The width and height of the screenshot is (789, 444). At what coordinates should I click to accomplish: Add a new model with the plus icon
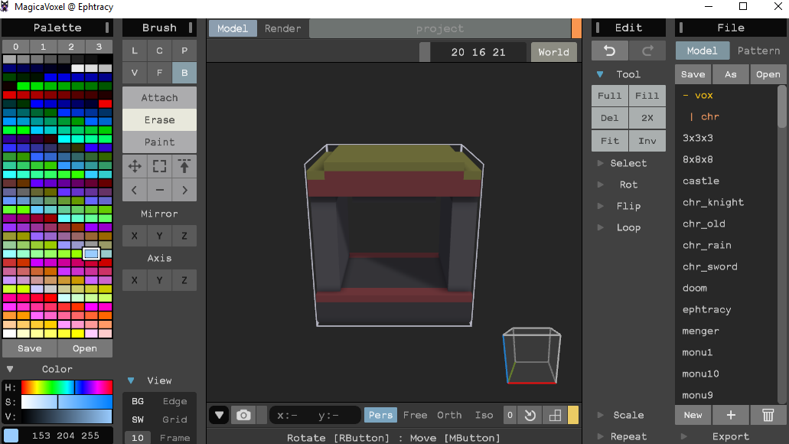731,416
